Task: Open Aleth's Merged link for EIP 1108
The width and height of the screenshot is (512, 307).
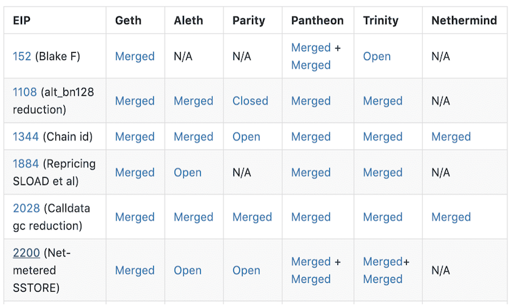Action: pos(193,101)
